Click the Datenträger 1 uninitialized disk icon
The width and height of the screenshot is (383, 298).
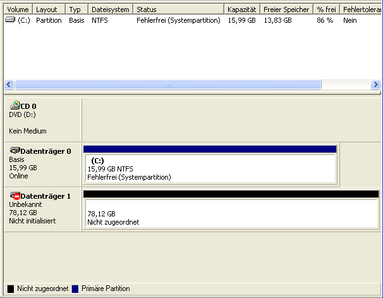click(x=15, y=196)
